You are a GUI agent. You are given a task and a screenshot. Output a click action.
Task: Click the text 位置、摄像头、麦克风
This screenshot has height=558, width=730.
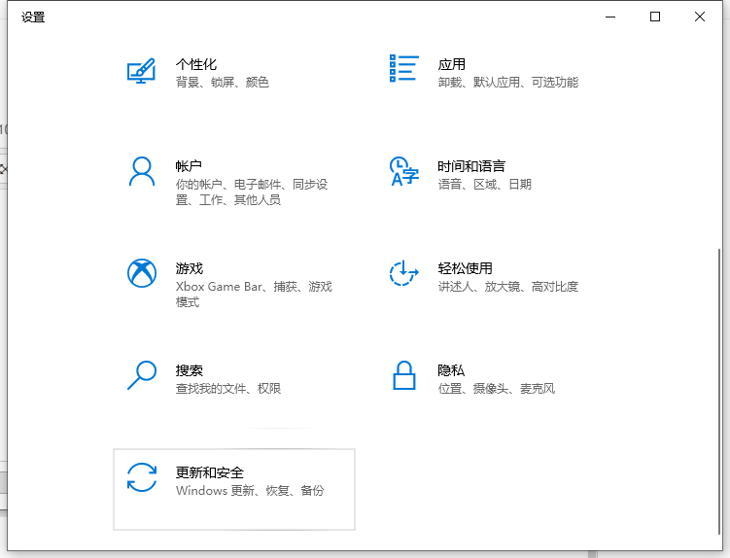point(497,389)
